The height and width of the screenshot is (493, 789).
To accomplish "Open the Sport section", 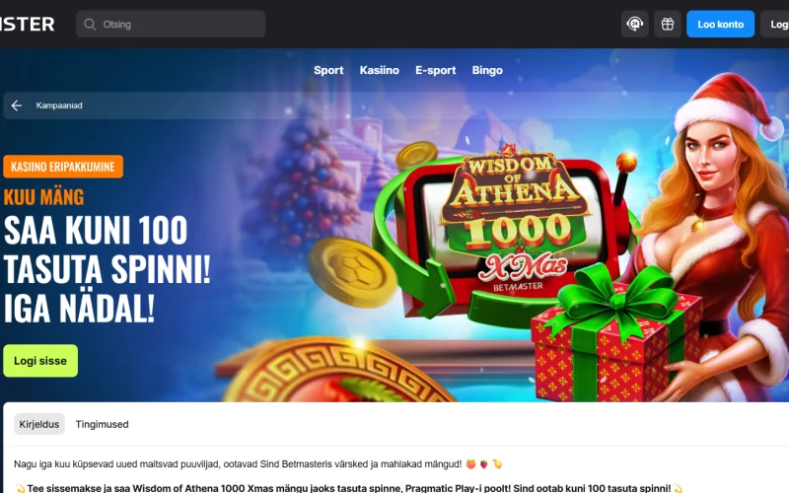I will point(328,70).
